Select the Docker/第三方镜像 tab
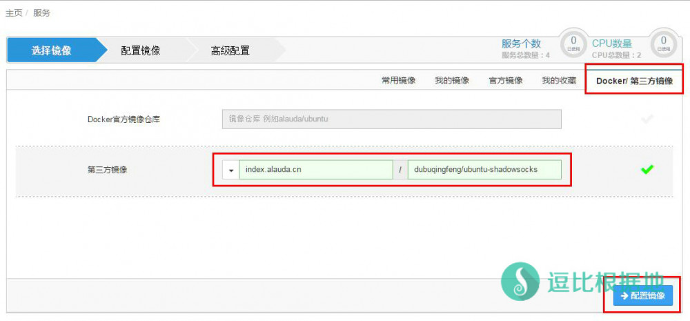The width and height of the screenshot is (690, 321). 634,81
